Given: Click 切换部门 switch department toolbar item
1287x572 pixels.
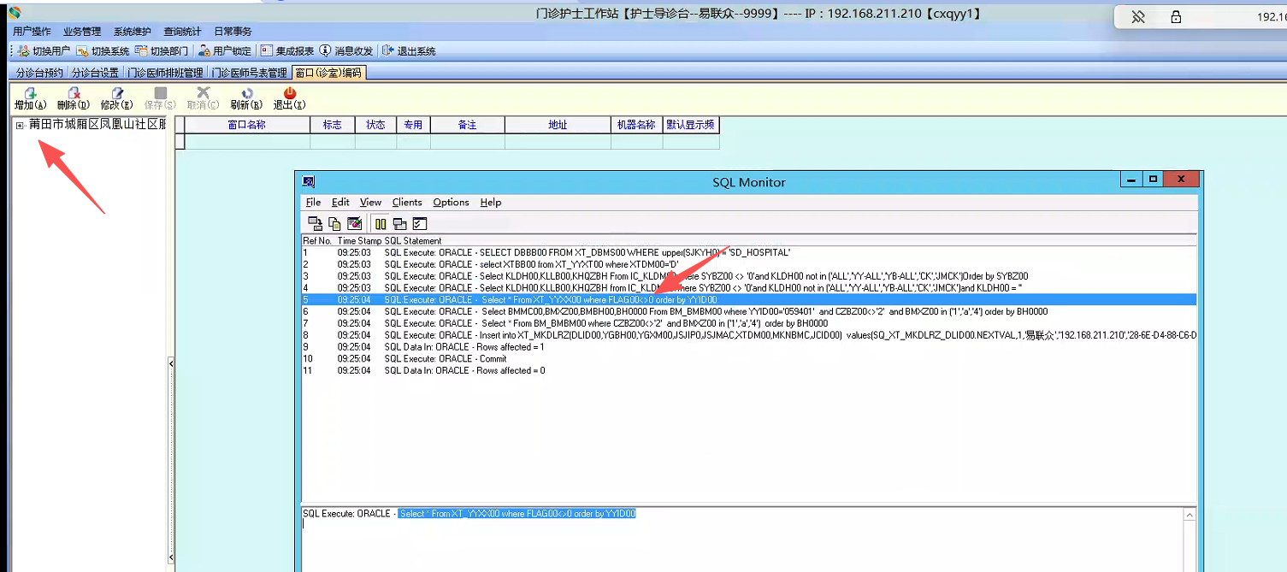Looking at the screenshot, I should pos(162,51).
